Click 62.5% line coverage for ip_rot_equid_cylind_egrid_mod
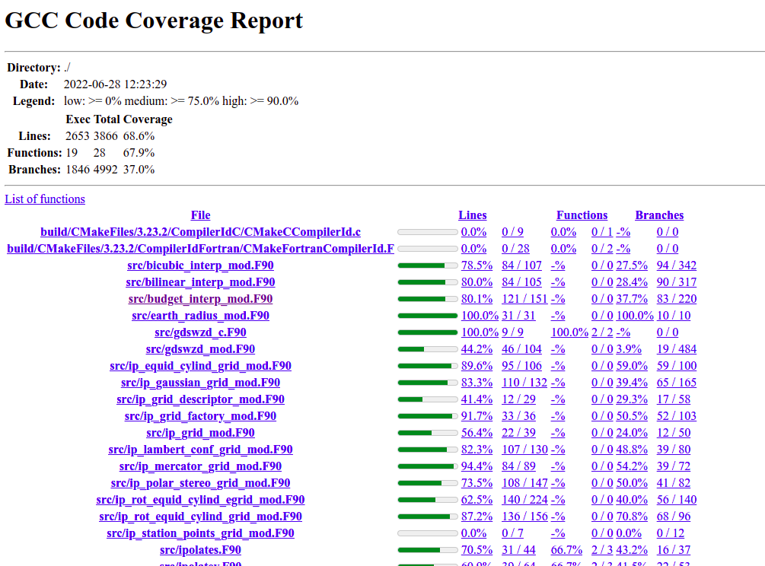 pos(477,500)
